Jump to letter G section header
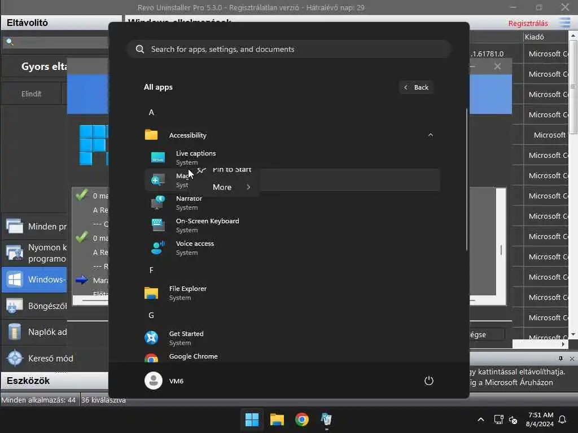Screen dimensions: 578x433 pos(151,315)
